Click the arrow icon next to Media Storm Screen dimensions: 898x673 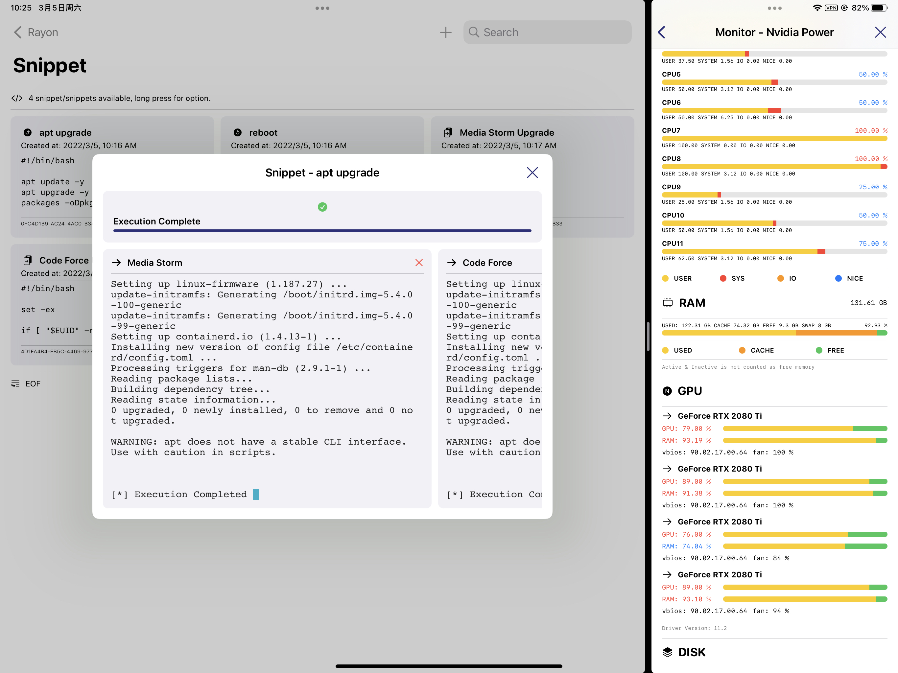coord(116,263)
